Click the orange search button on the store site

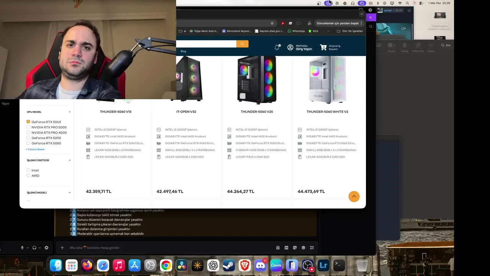242,44
